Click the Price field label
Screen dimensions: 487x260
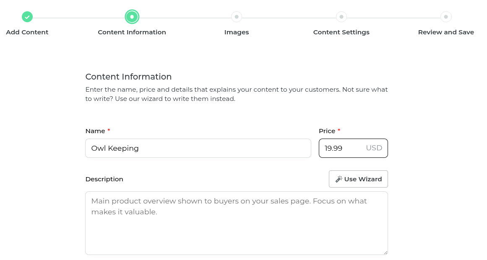click(x=327, y=131)
